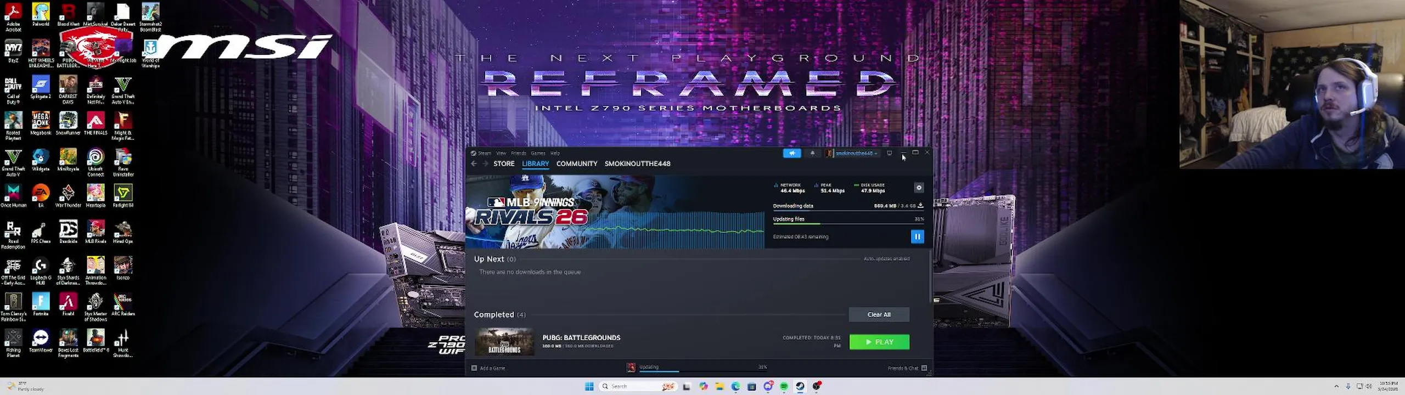The height and width of the screenshot is (395, 1405).
Task: Select the War Thunder desktop icon
Action: [68, 196]
